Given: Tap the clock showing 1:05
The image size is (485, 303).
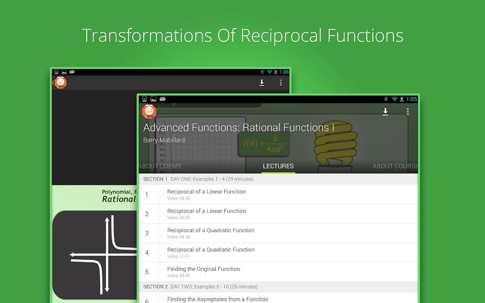Looking at the screenshot, I should tap(412, 99).
